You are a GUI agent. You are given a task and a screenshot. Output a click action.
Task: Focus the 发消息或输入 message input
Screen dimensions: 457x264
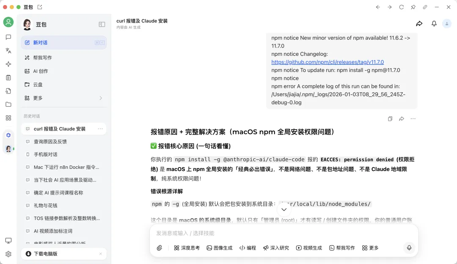pyautogui.click(x=284, y=233)
